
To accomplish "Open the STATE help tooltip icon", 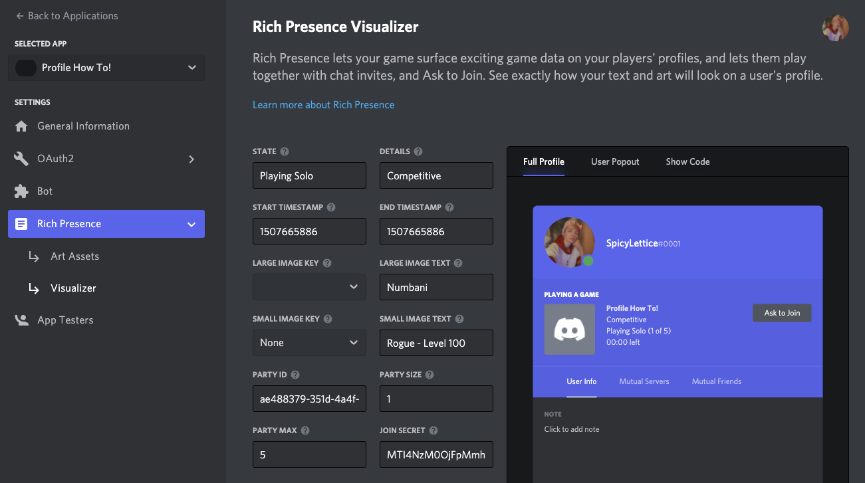I will point(285,151).
